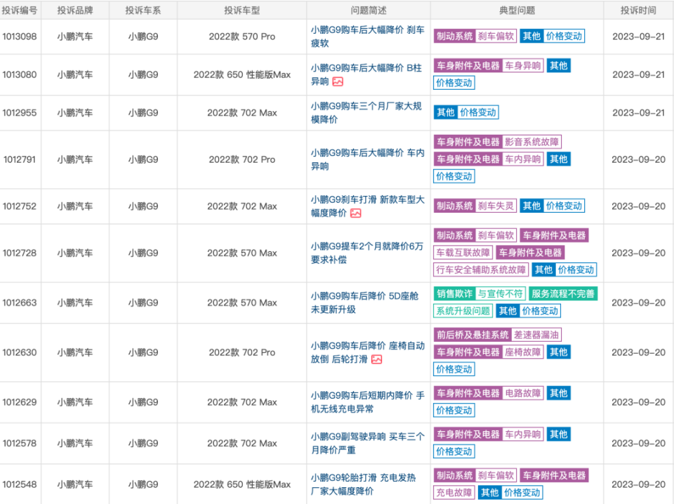
Task: Select complaint number 1012630
Action: [x=20, y=352]
